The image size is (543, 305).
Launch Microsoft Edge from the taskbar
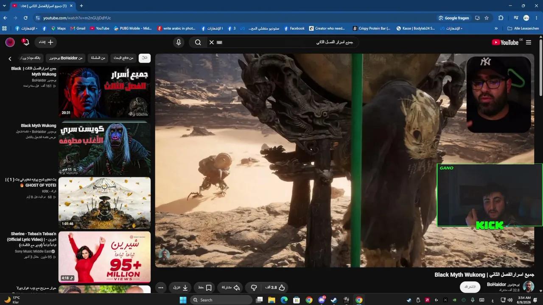point(284,300)
